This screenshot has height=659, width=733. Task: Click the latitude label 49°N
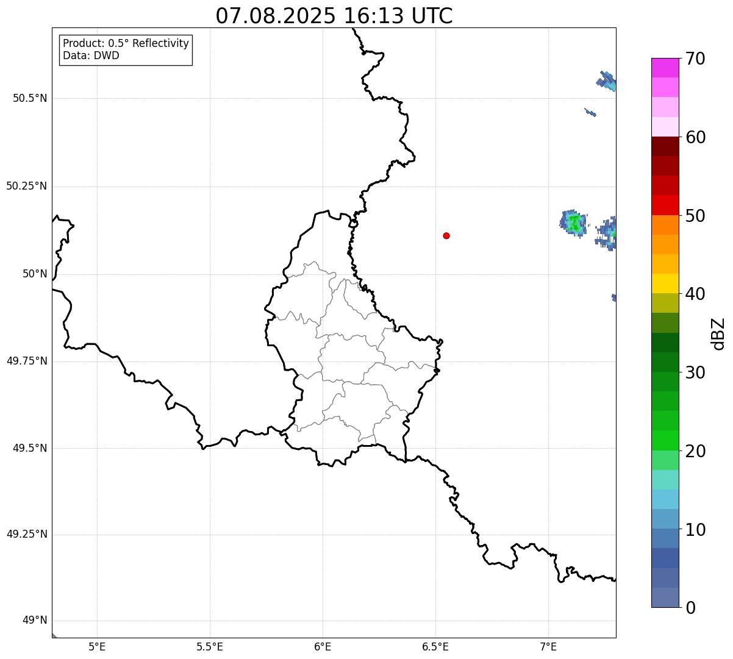35,621
